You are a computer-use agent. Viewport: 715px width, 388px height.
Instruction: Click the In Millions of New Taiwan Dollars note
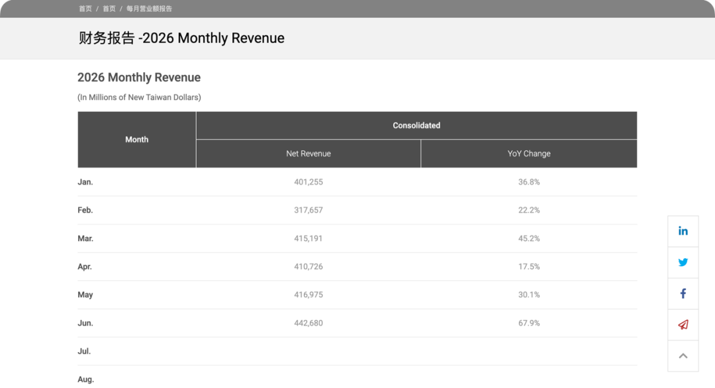coord(139,97)
